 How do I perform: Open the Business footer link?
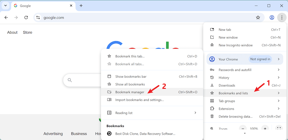pyautogui.click(x=79, y=134)
